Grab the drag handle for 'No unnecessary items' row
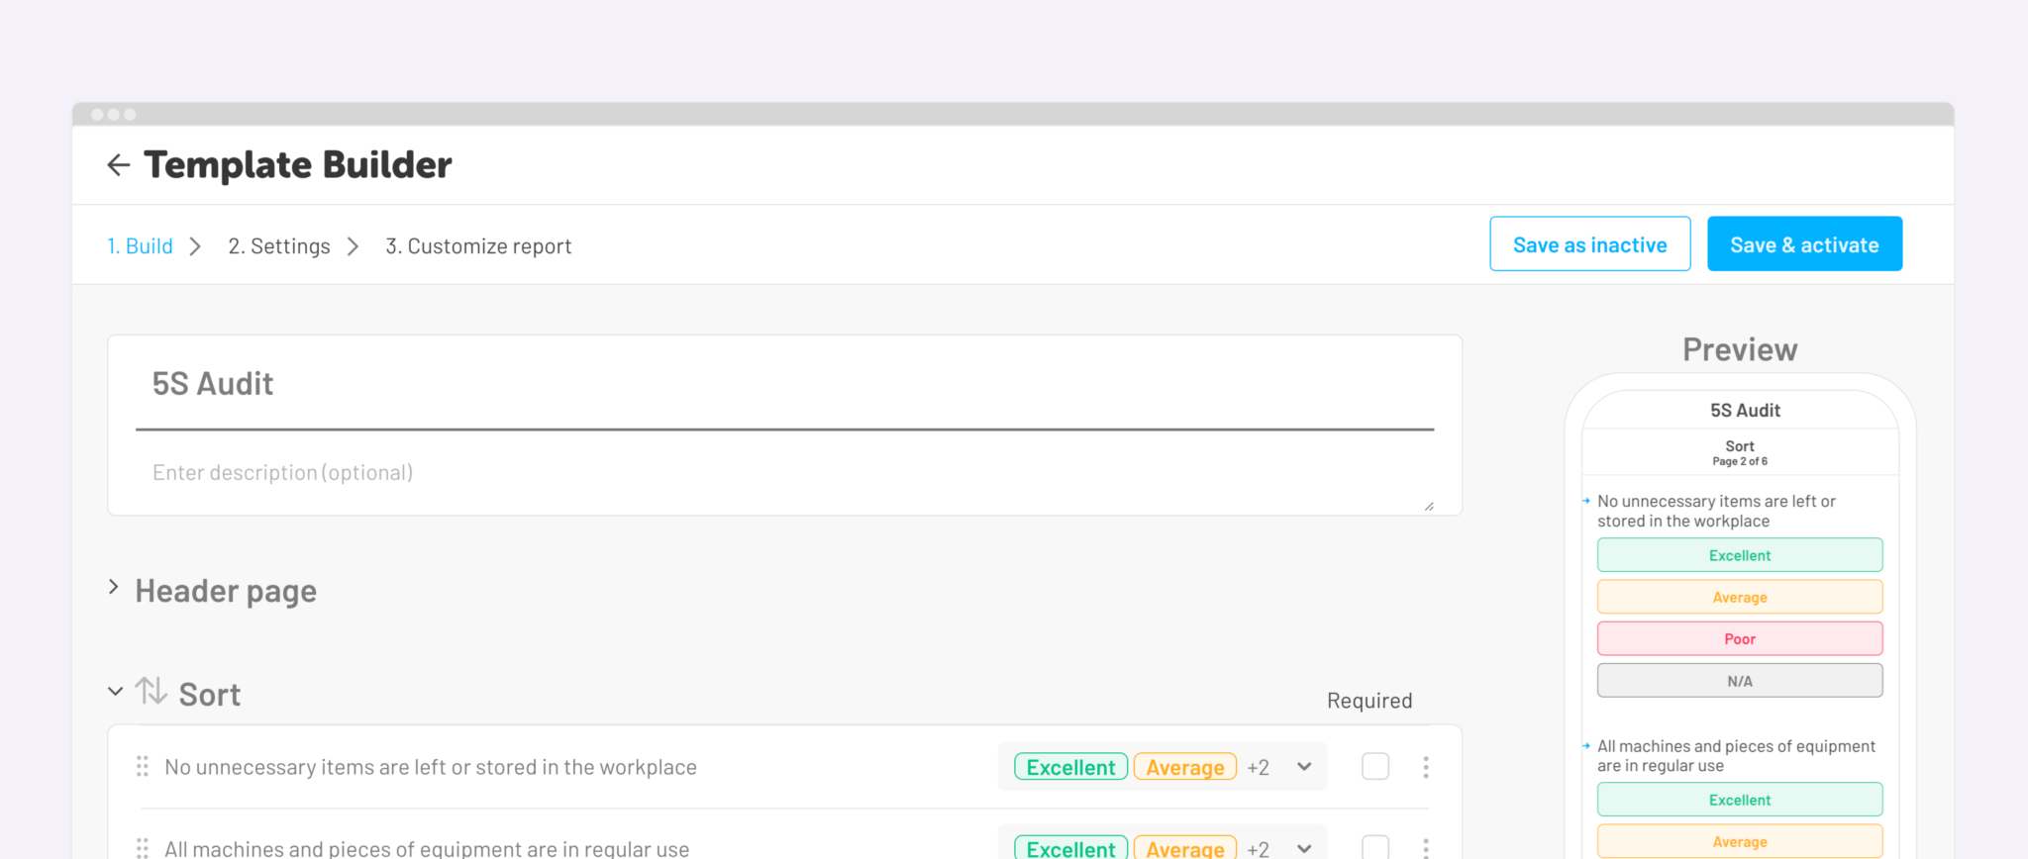The width and height of the screenshot is (2028, 859). [x=143, y=767]
